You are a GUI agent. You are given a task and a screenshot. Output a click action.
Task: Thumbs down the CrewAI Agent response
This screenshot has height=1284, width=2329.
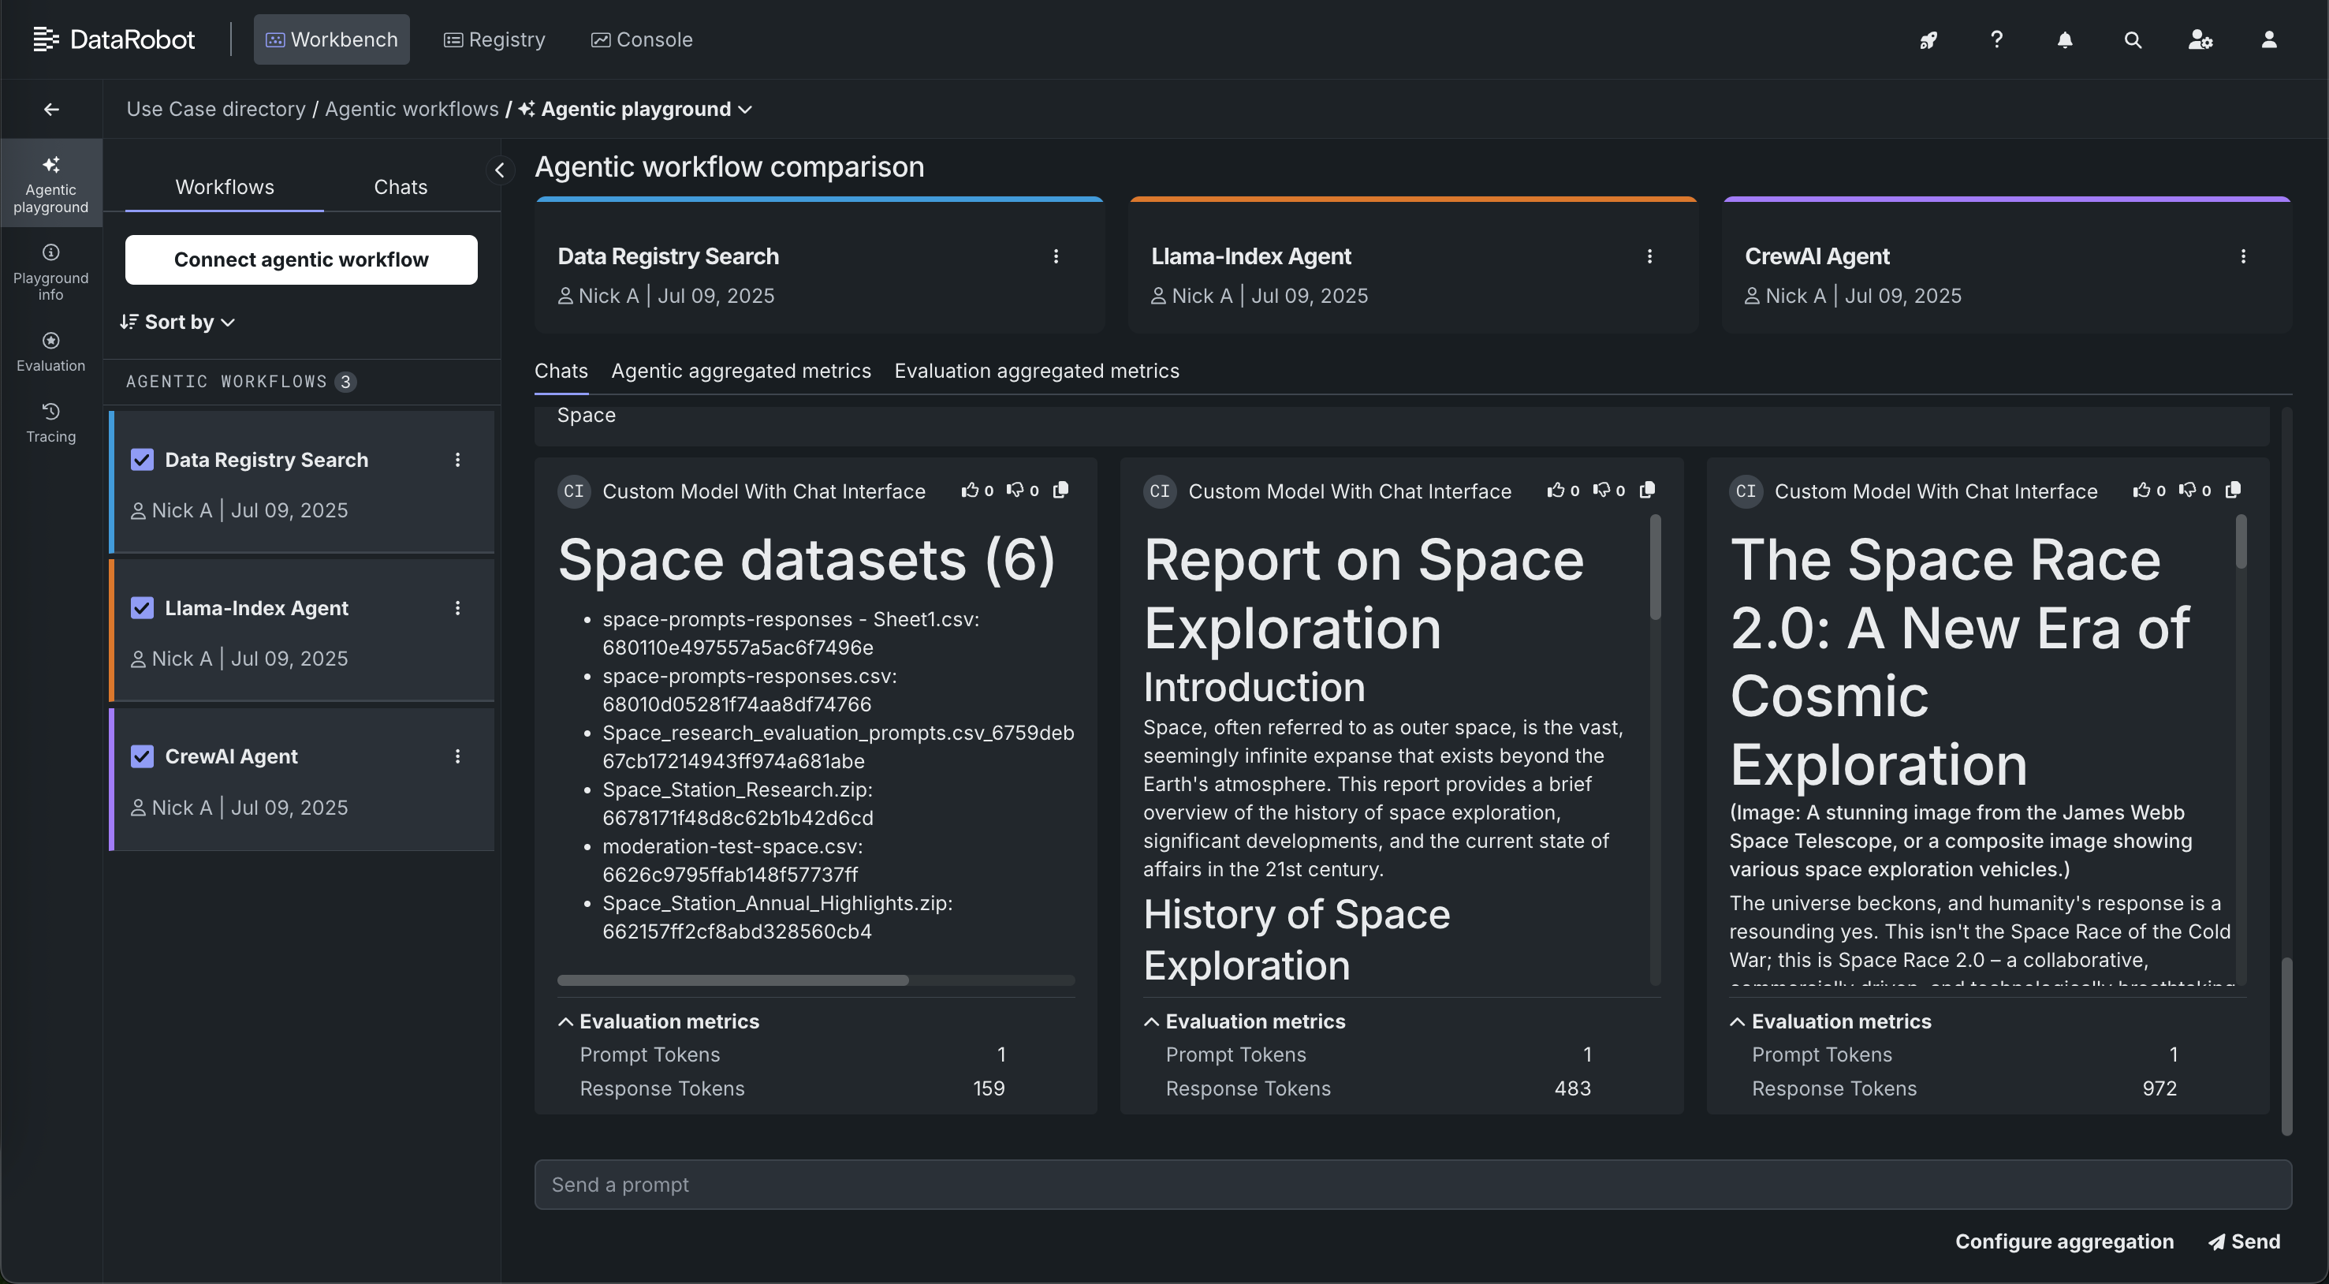point(2187,490)
